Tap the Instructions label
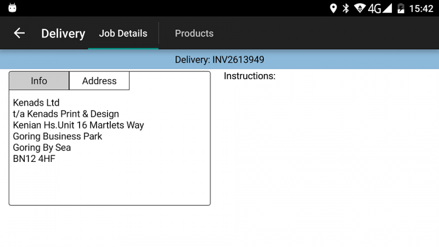Viewport: 439px width, 247px height. 250,76
